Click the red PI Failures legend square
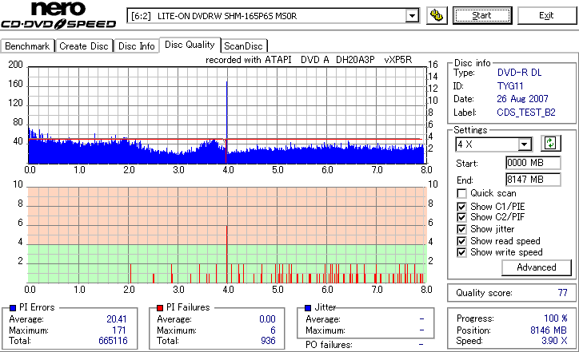The image size is (579, 352). [x=160, y=308]
